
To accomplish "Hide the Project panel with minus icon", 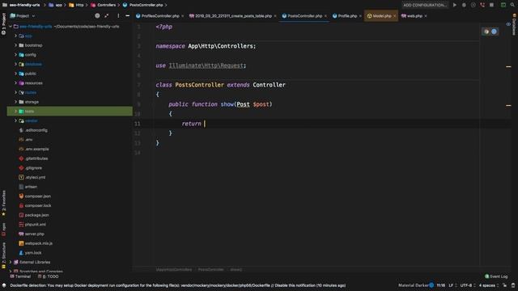I will click(128, 15).
